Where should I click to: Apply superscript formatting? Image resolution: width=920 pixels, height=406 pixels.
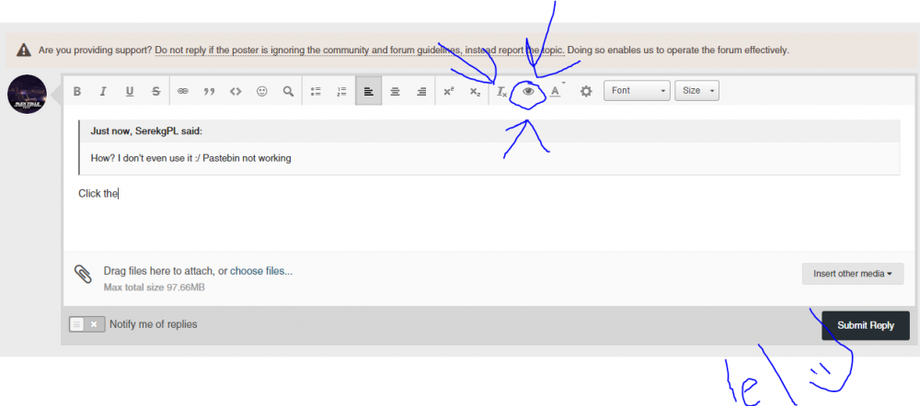448,91
